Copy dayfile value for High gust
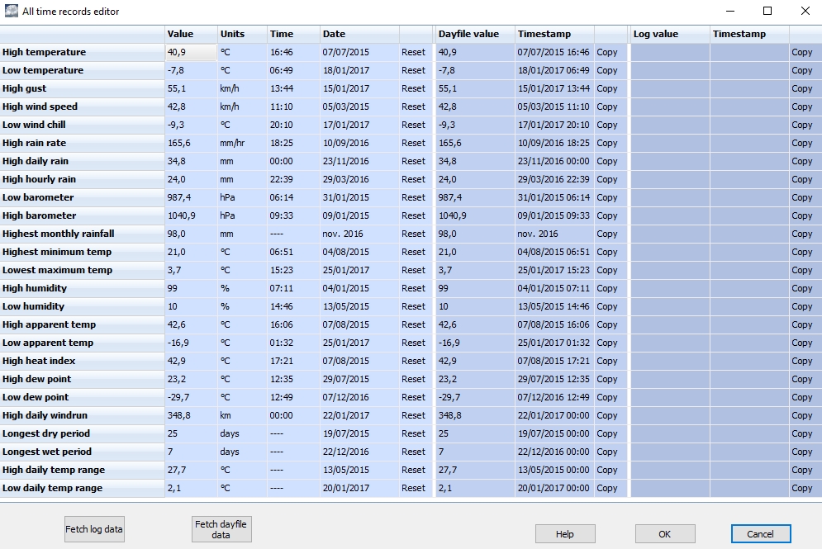This screenshot has height=549, width=822. [x=607, y=88]
